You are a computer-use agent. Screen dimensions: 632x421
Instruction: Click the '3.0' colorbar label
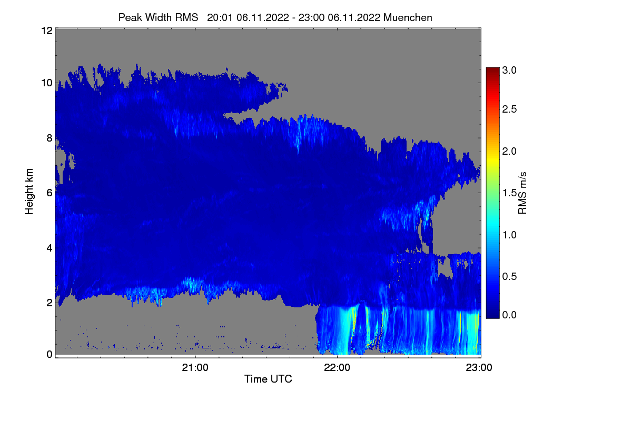509,70
